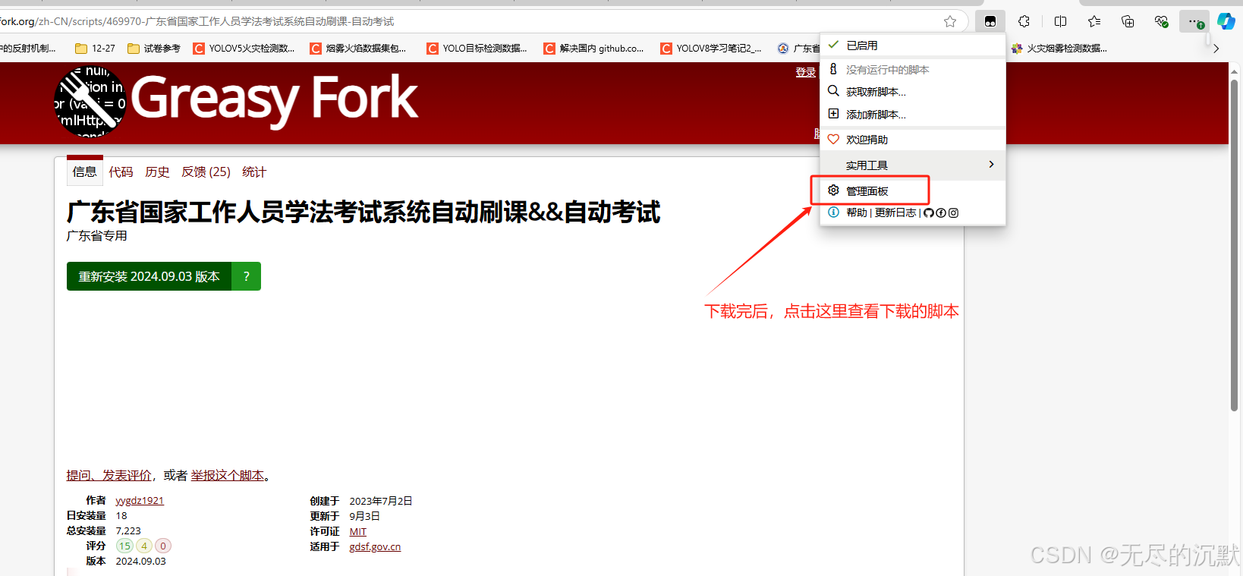
Task: Open author yygdz1921 profile link
Action: click(140, 500)
